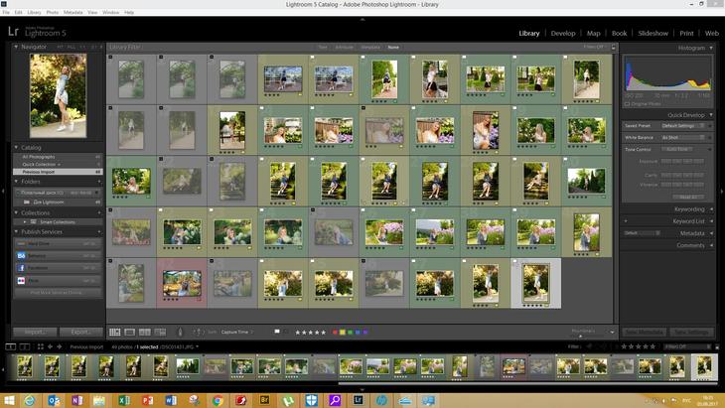The image size is (725, 408).
Task: Open Compare view from toolbar
Action: 145,332
